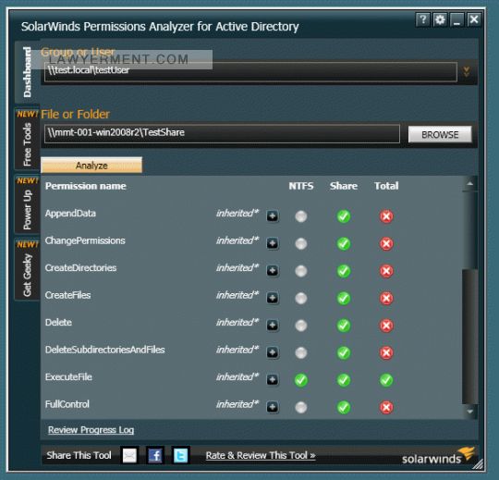The width and height of the screenshot is (499, 480).
Task: Click the BROWSE button
Action: pyautogui.click(x=440, y=135)
